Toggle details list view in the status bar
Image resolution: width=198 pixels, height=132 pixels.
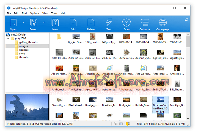point(116,124)
